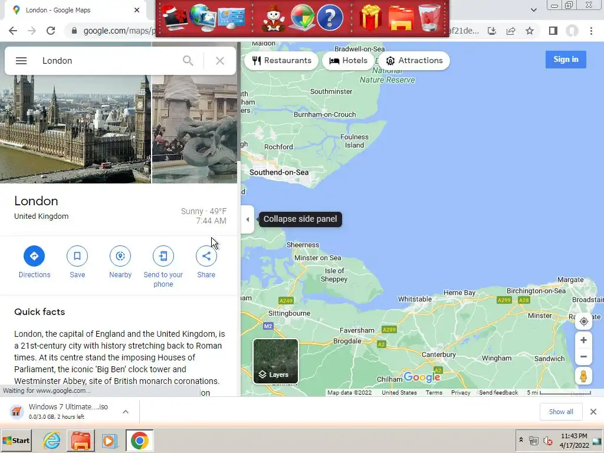
Task: Open the Start menu
Action: pyautogui.click(x=16, y=440)
